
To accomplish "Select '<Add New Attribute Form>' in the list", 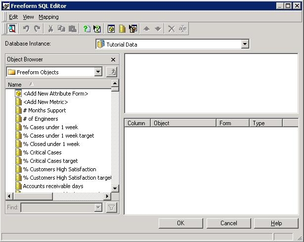I will click(x=55, y=94).
